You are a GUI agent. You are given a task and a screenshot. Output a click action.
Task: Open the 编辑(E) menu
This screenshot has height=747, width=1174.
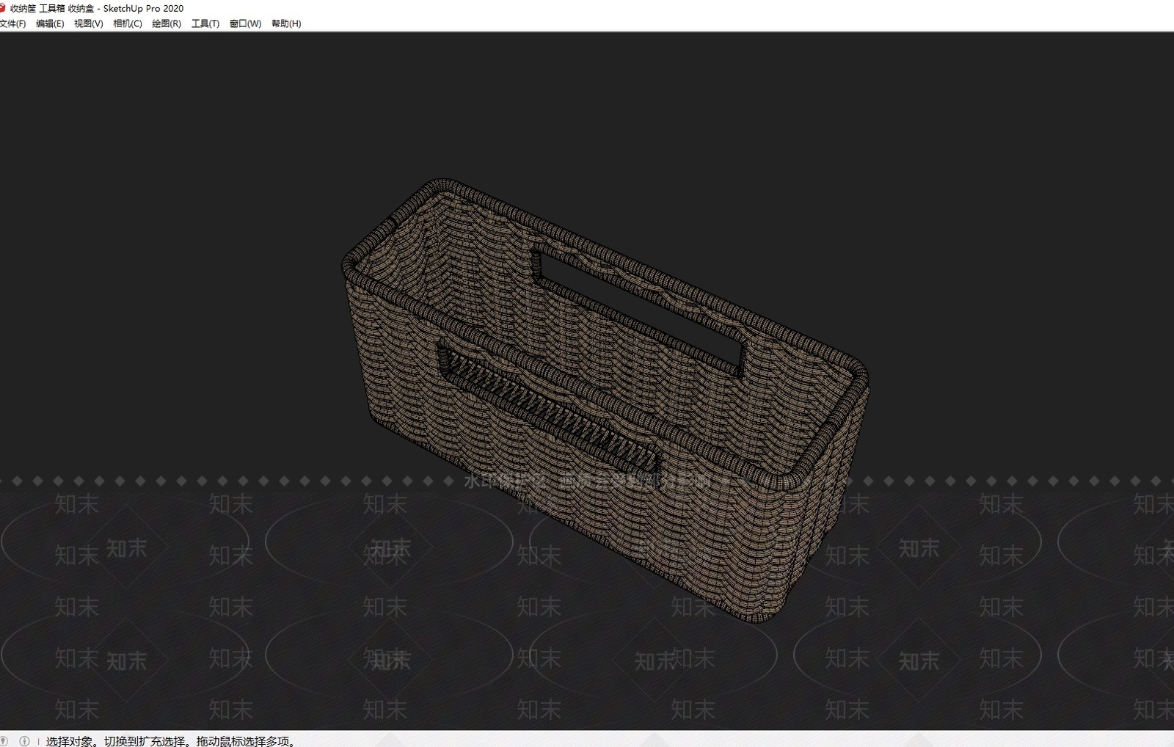(x=50, y=23)
